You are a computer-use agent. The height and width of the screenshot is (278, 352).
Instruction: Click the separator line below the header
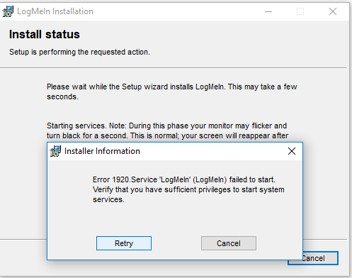[x=174, y=68]
